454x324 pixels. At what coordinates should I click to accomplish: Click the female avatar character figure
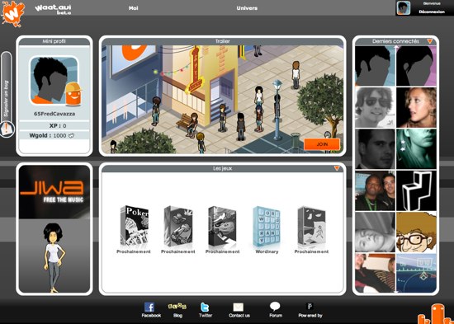click(x=54, y=257)
